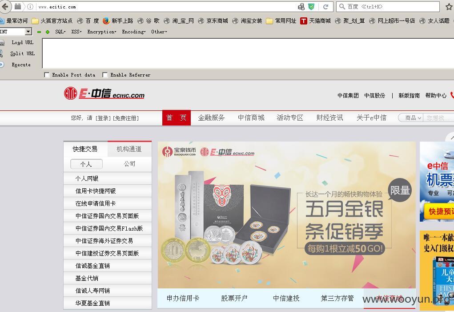This screenshot has width=454, height=312.
Task: Click the 申办信用卡 banner tab
Action: click(x=183, y=298)
